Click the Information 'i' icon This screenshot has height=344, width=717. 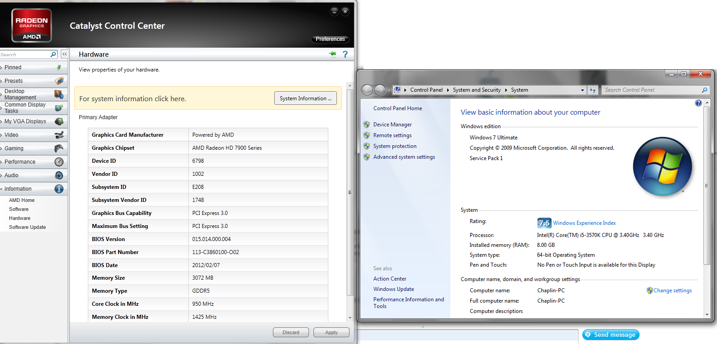coord(59,189)
